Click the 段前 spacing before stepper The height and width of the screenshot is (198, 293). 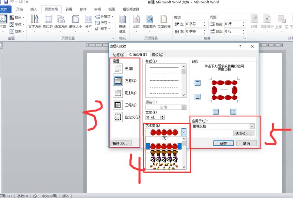pyautogui.click(x=243, y=24)
